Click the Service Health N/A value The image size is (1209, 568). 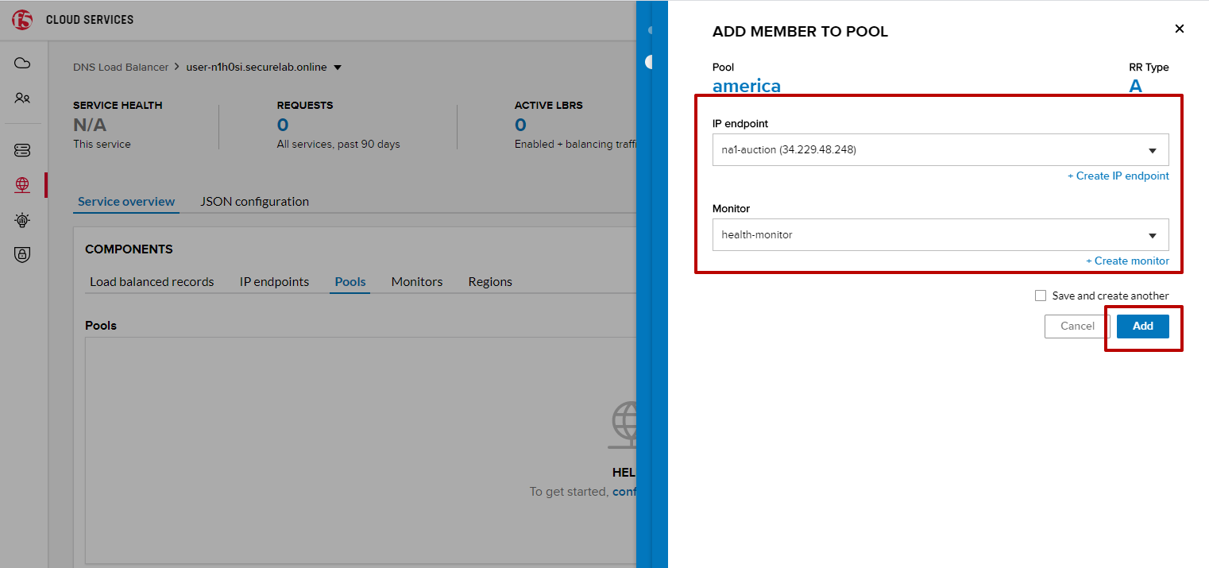tap(90, 125)
